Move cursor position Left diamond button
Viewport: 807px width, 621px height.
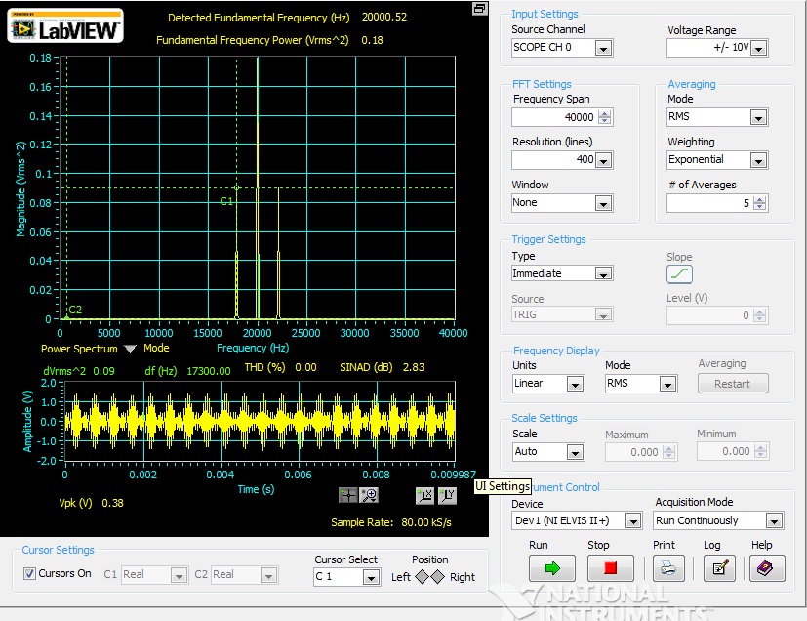(421, 577)
